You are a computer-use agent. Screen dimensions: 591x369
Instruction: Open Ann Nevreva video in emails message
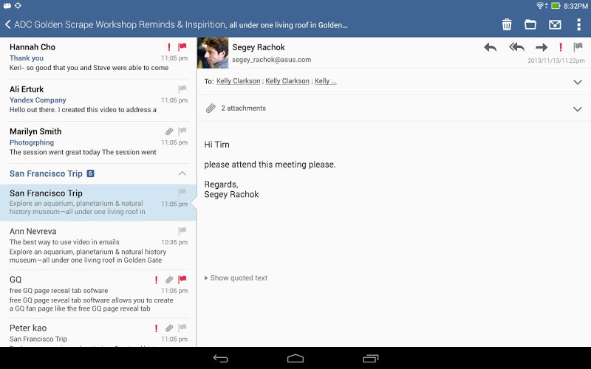98,245
